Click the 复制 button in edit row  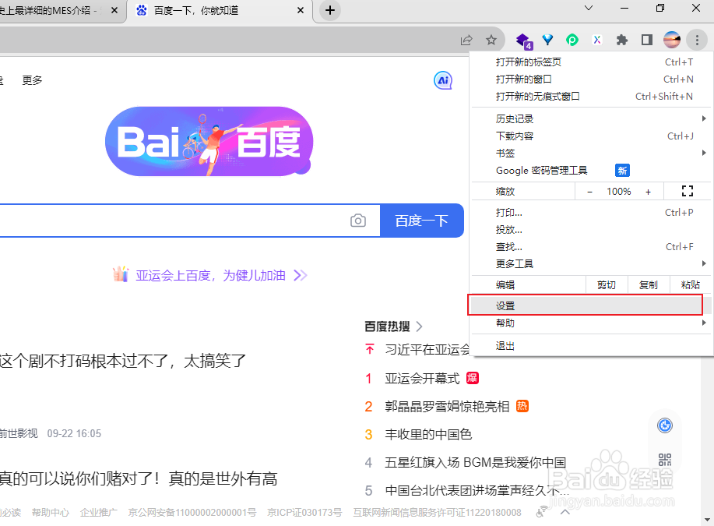(x=649, y=285)
